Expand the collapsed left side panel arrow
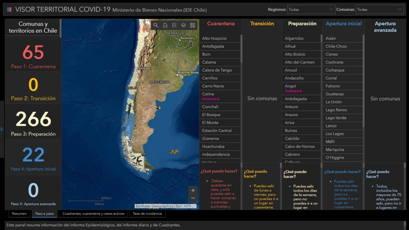 2,129
